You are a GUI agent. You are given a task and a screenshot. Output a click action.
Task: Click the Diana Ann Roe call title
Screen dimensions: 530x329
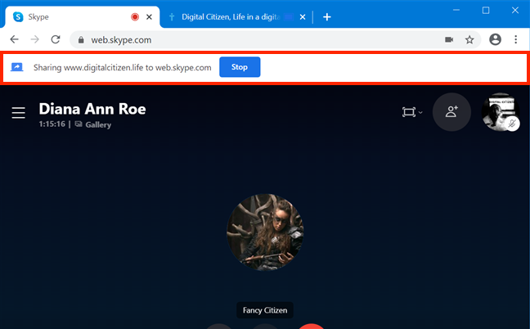pos(92,109)
